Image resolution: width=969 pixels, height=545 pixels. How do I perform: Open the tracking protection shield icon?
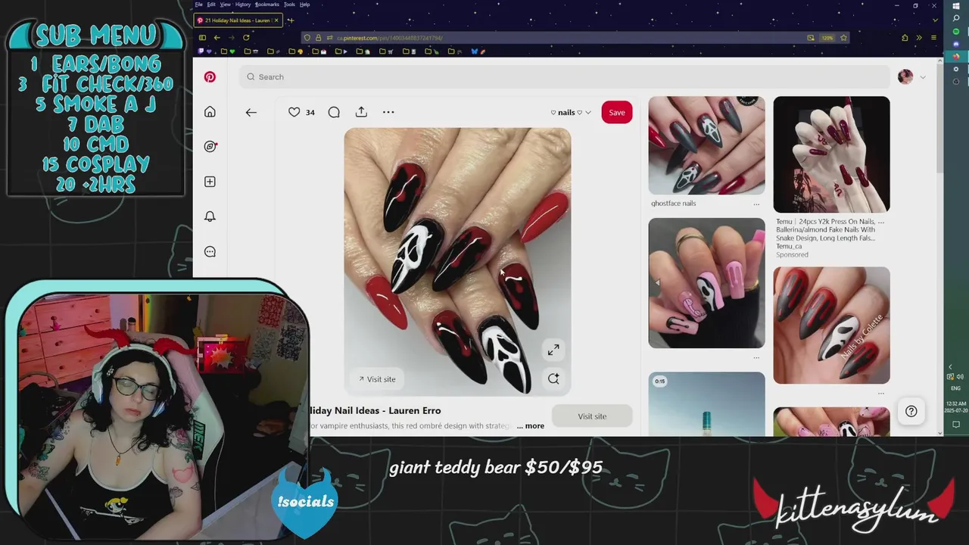[307, 38]
